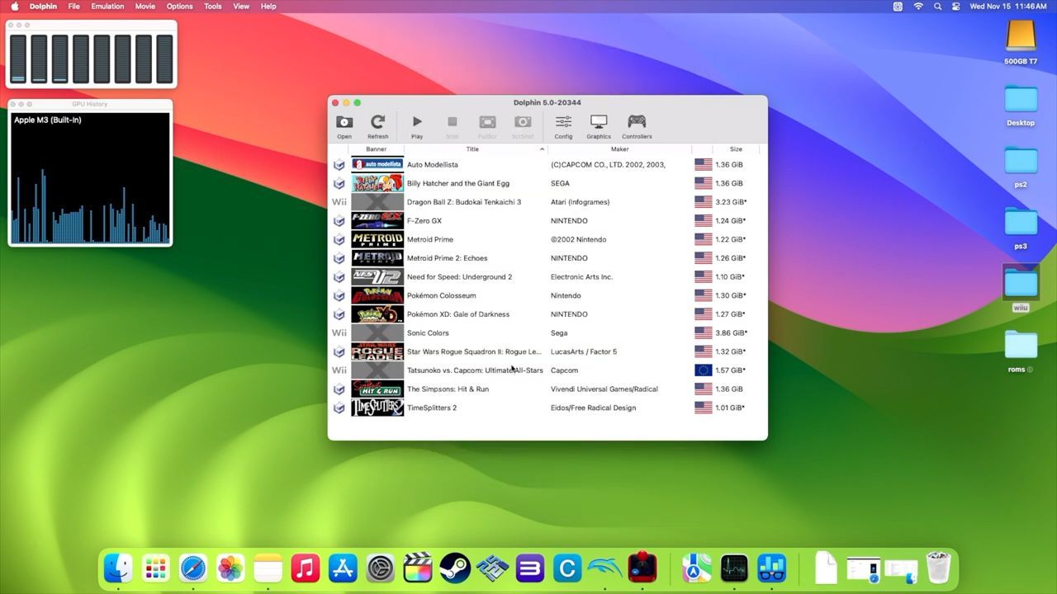The image size is (1057, 594).
Task: Open Control Center in menu bar
Action: click(956, 6)
